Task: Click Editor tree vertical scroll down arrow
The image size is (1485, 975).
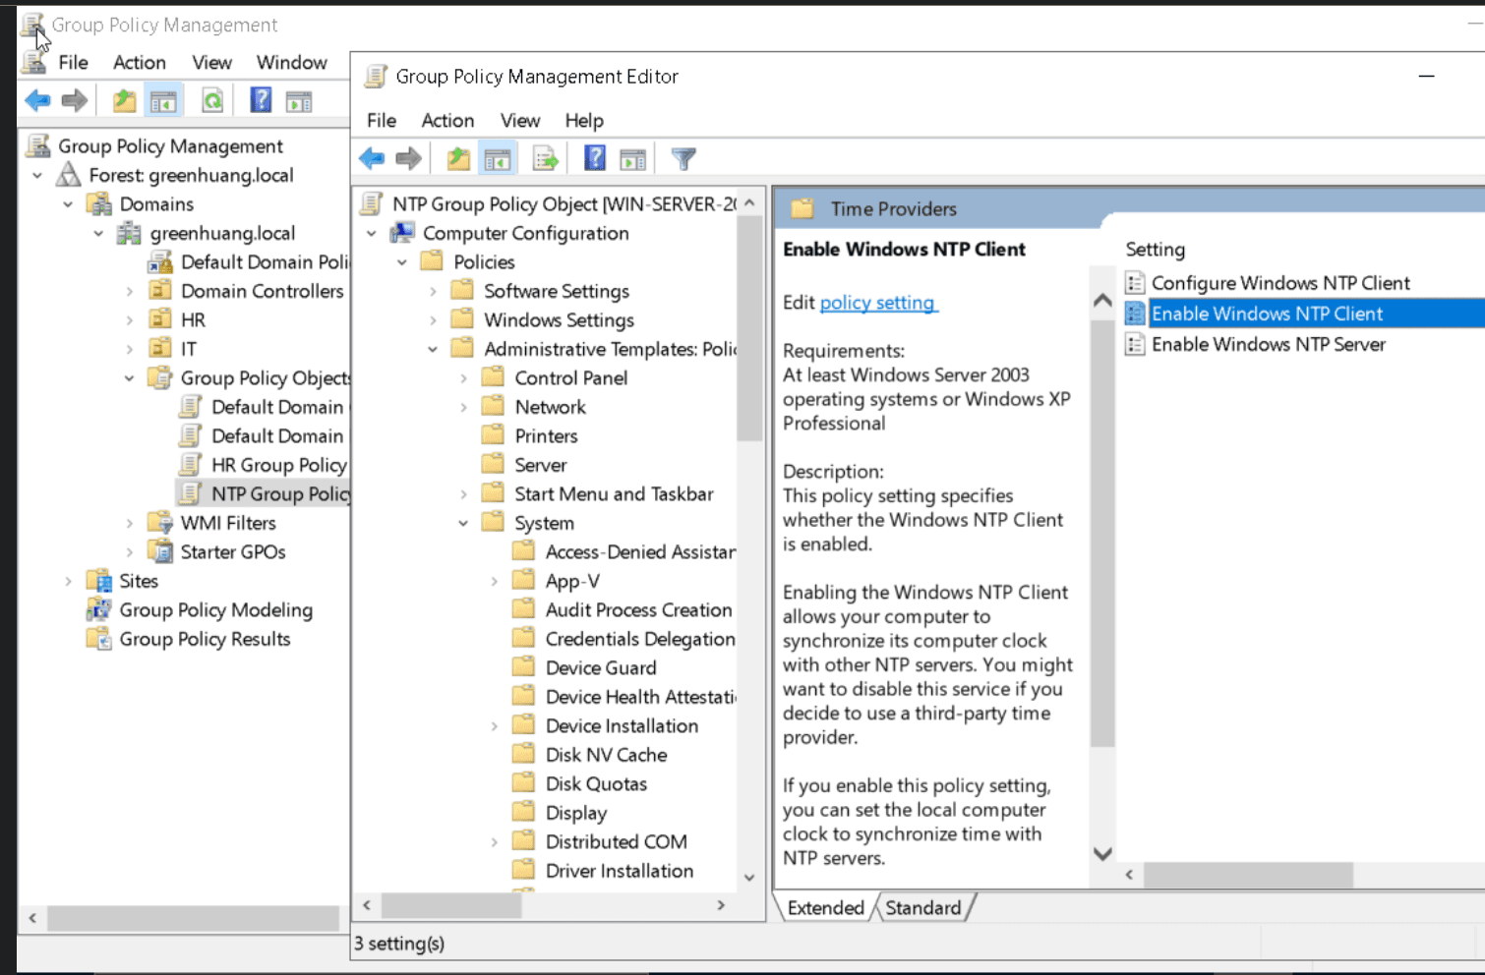Action: click(749, 877)
